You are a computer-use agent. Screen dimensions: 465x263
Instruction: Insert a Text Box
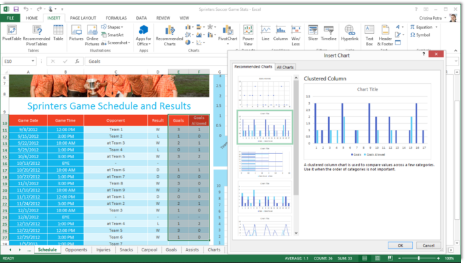pos(369,36)
